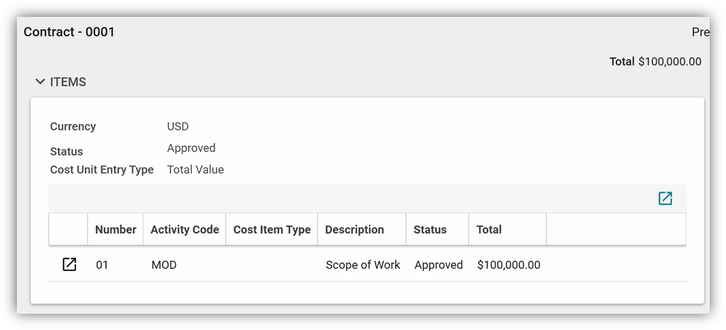Collapse the ITEMS section chevron
This screenshot has height=330, width=726.
(40, 82)
